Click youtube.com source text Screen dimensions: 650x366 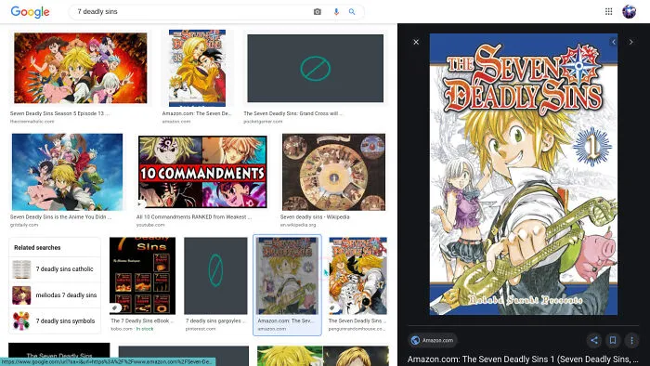(150, 225)
